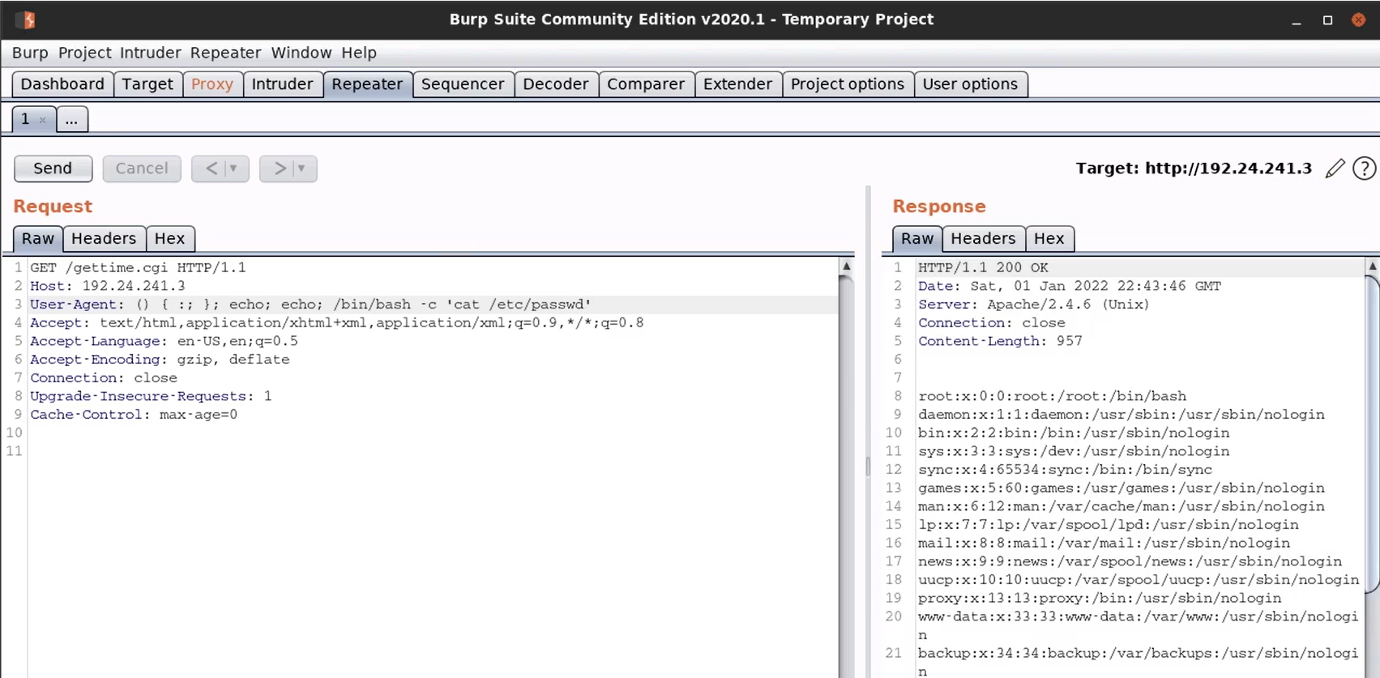
Task: Select the Raw view of the Response
Action: (917, 239)
